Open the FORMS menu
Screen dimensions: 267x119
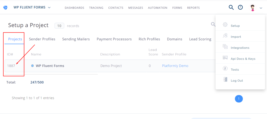point(177,8)
